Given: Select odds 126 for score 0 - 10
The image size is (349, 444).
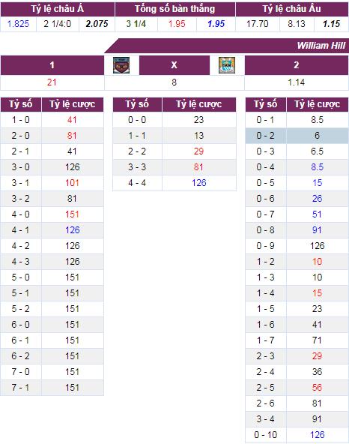Looking at the screenshot, I should tap(318, 435).
